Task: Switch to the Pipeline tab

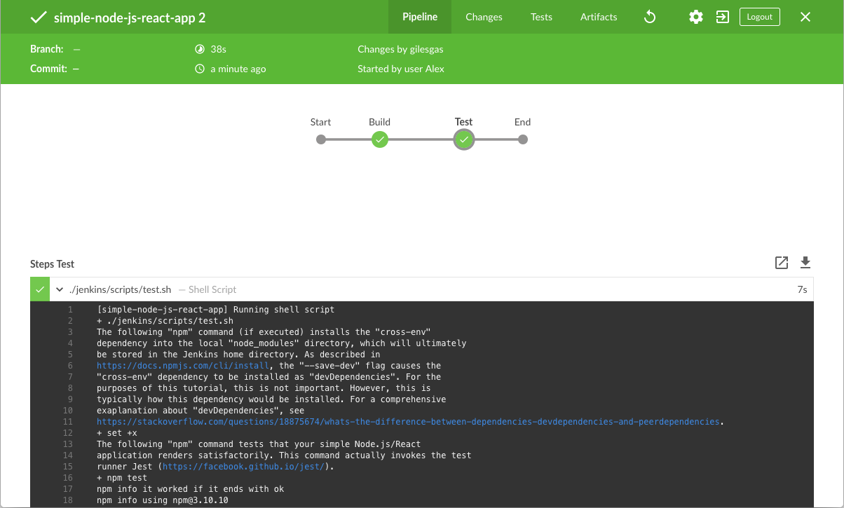Action: pos(420,17)
